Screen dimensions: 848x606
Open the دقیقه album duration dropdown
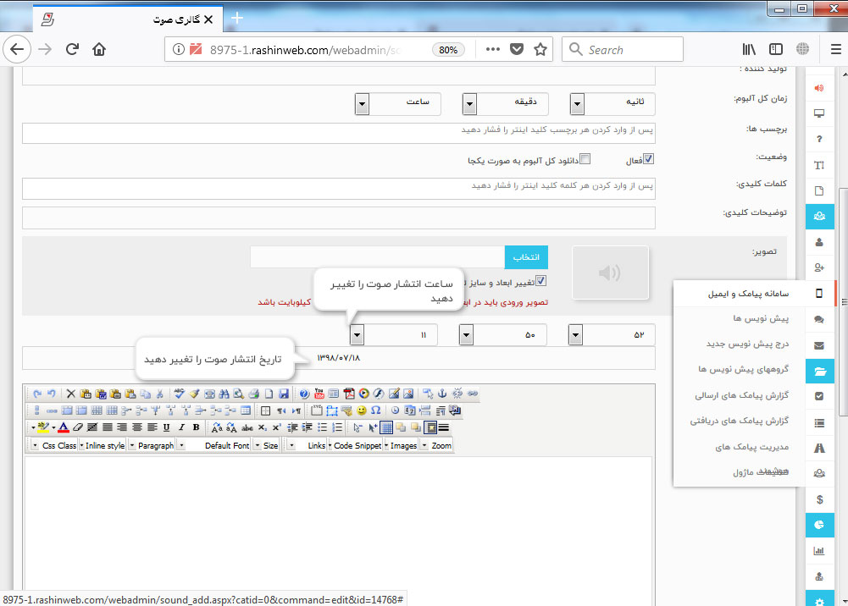click(x=506, y=104)
